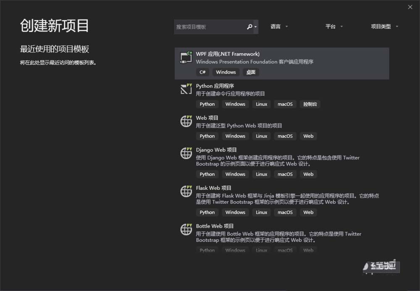The width and height of the screenshot is (420, 291).
Task: Click macOS tag under Python 应用程序
Action: click(x=285, y=104)
